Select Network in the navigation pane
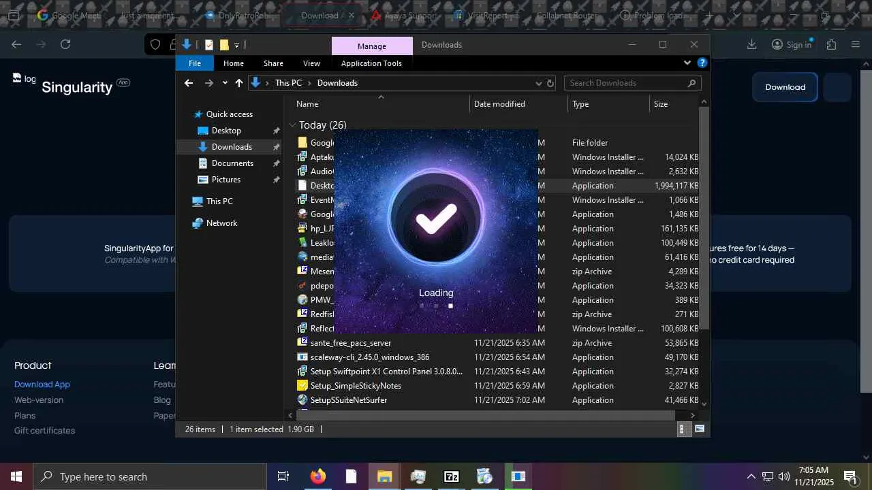The height and width of the screenshot is (490, 872). pos(221,223)
